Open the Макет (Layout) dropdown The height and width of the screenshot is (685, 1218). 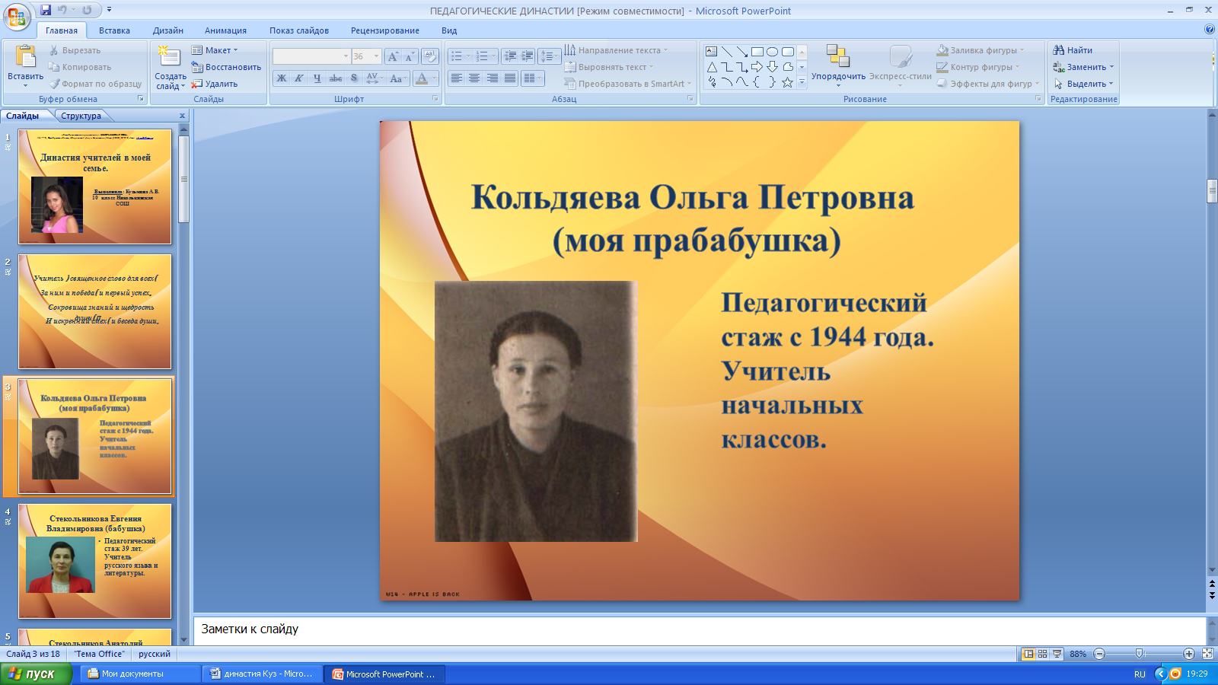coord(215,50)
